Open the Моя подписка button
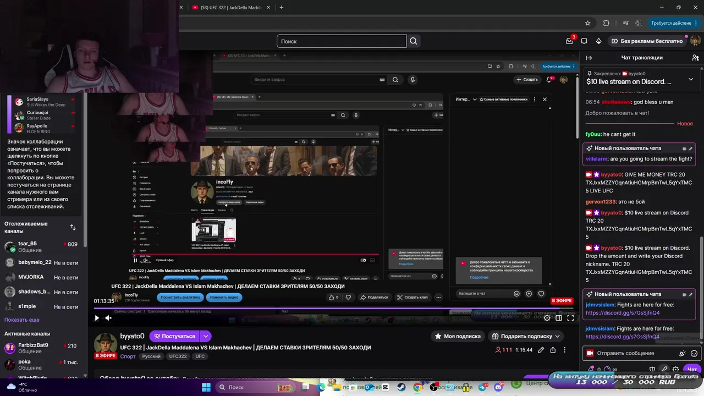This screenshot has height=396, width=704. (458, 336)
